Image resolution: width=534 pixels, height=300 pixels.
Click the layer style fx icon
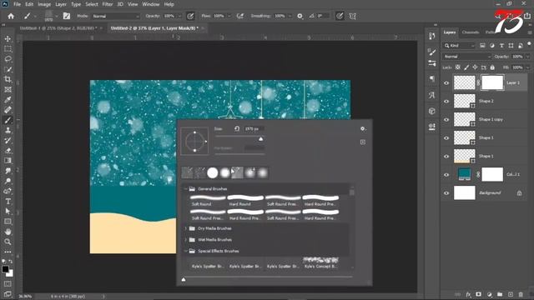click(468, 294)
